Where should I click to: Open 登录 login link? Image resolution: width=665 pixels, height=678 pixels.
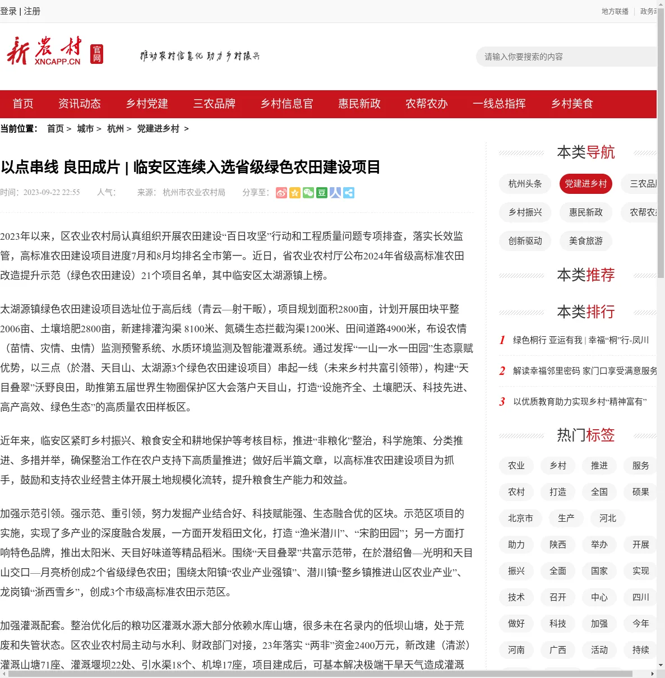(x=8, y=11)
